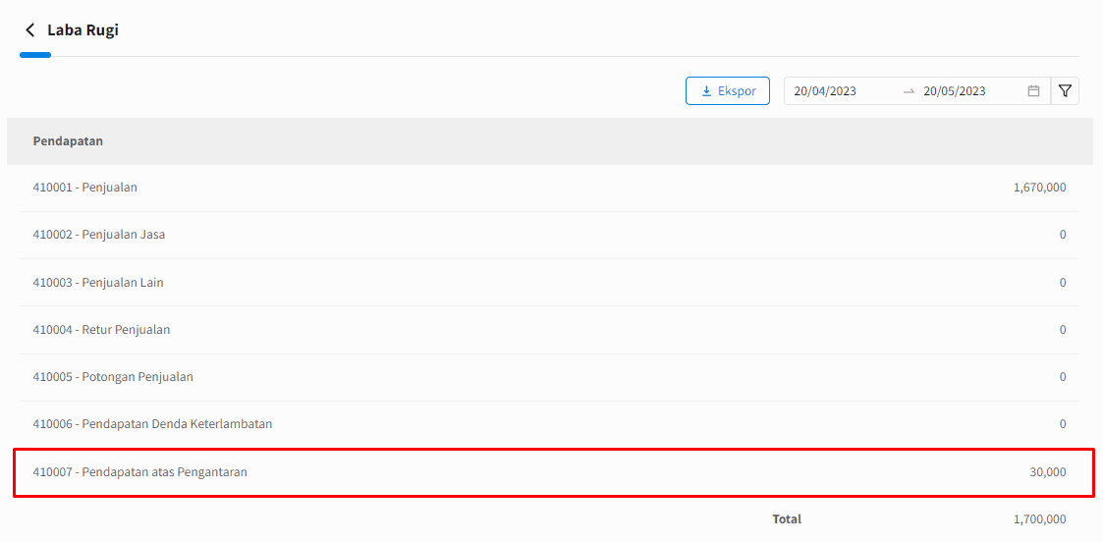The width and height of the screenshot is (1103, 542).
Task: Select the Laba Rugi page title
Action: click(83, 30)
